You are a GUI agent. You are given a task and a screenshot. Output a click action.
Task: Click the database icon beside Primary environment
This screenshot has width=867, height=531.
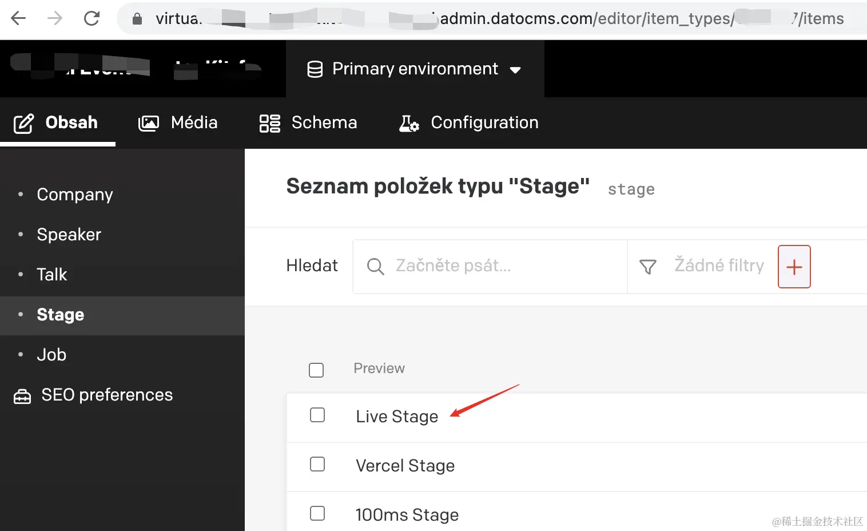coord(315,69)
